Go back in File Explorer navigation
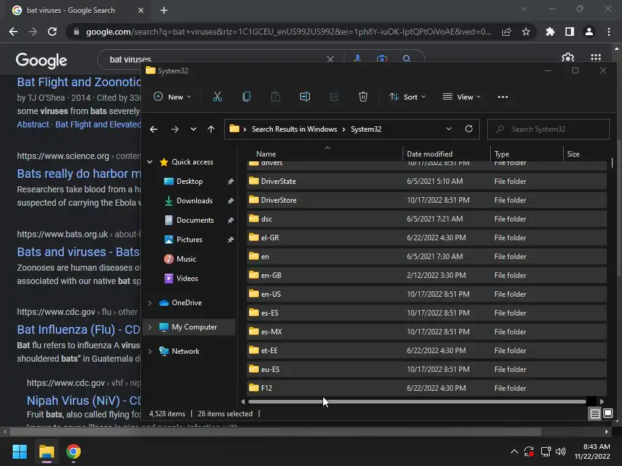 (x=154, y=129)
